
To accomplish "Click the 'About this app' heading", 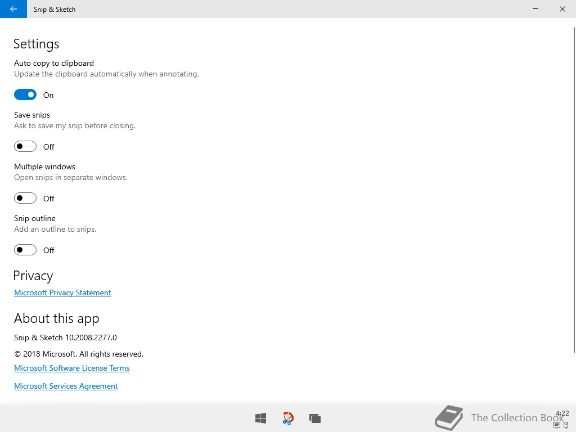I will [x=57, y=318].
